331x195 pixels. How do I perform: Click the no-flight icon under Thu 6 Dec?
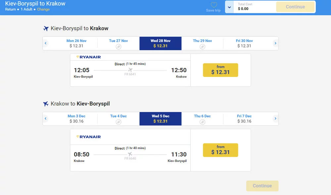[x=202, y=122]
